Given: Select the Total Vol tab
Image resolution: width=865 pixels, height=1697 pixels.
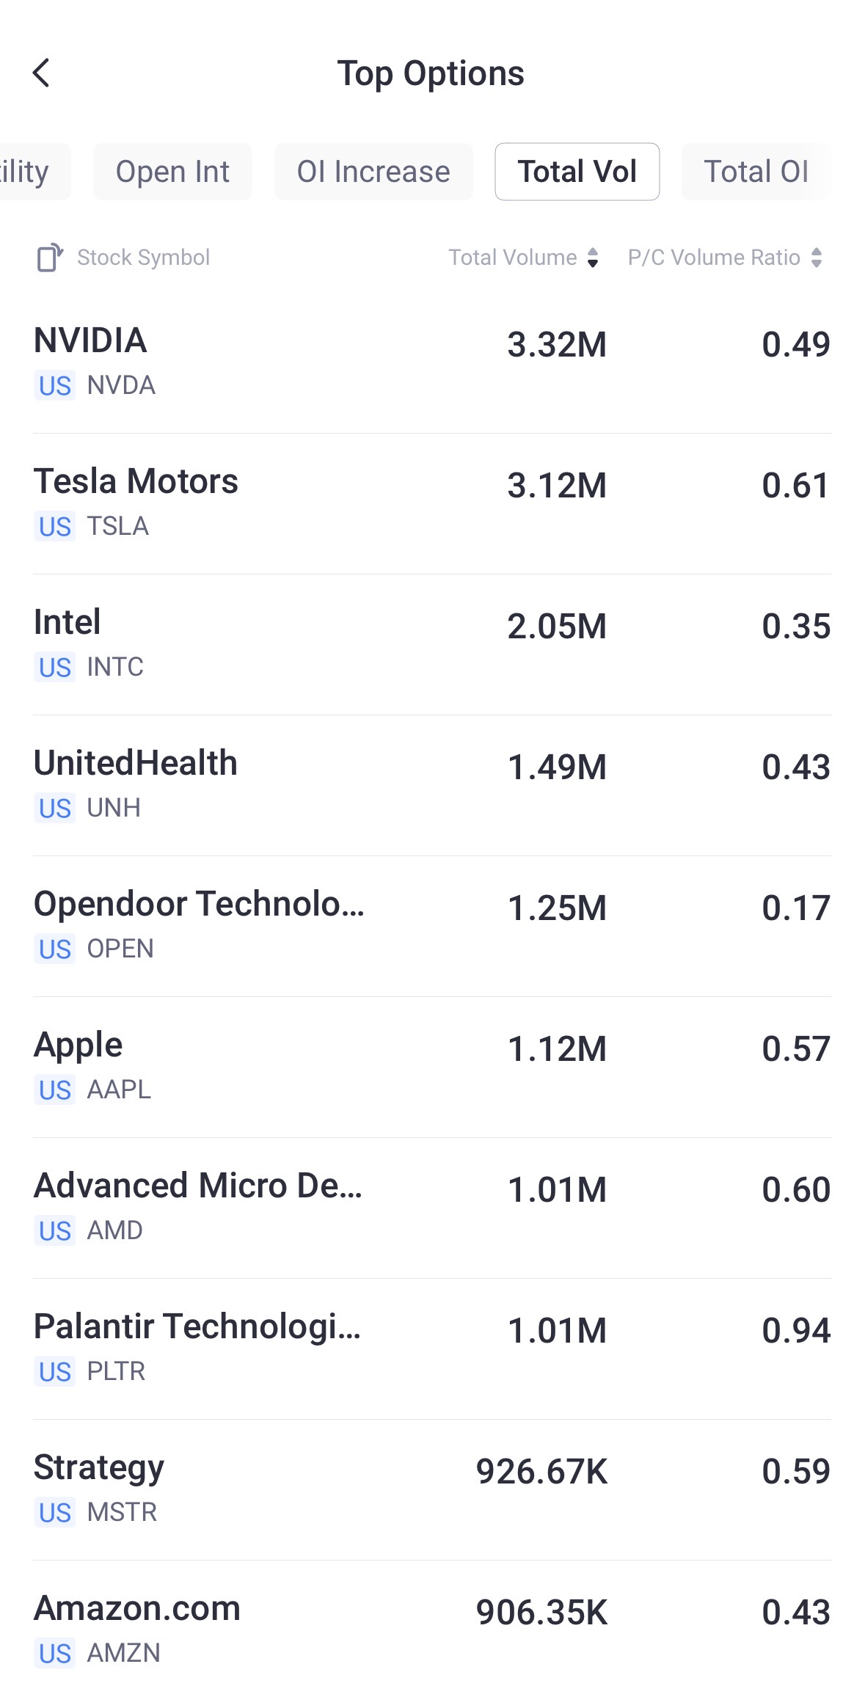Looking at the screenshot, I should [577, 172].
